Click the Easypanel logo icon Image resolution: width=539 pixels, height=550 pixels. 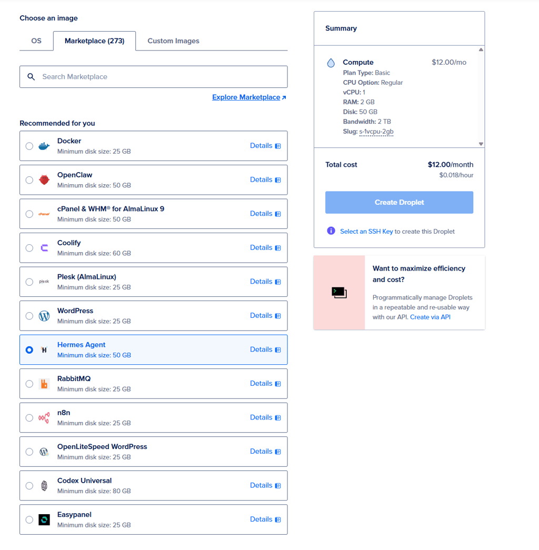[44, 520]
